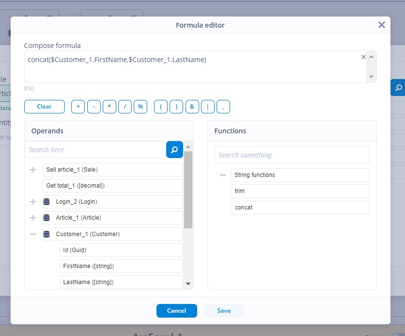Select the FirstName ([string]) operand
The image size is (405, 336).
(x=121, y=266)
